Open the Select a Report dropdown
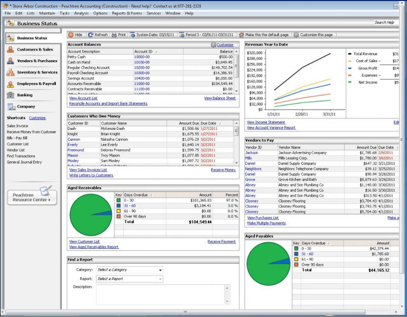 (x=160, y=279)
